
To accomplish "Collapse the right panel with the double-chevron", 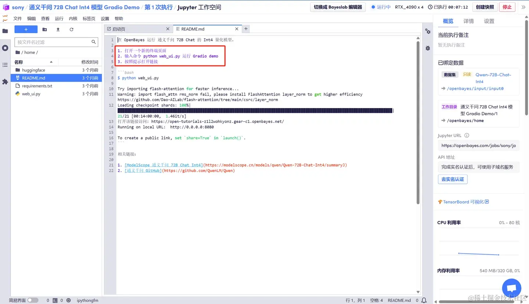I will 523,7.
